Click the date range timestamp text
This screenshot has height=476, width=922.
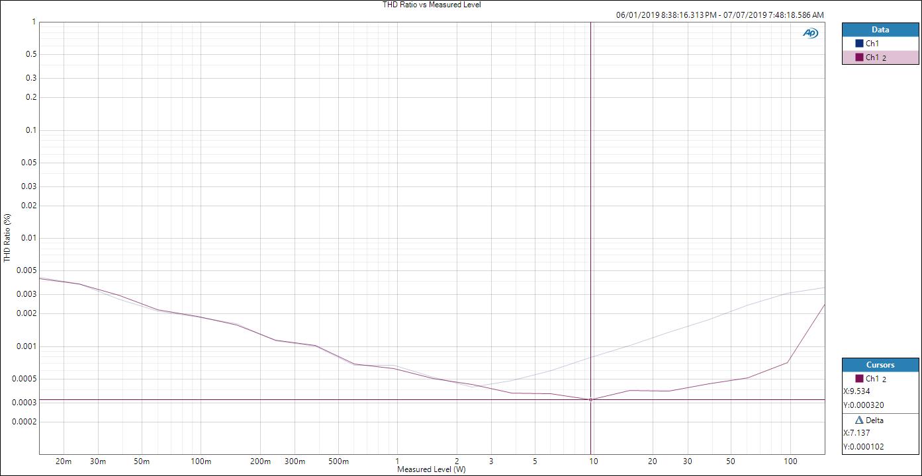pos(719,15)
